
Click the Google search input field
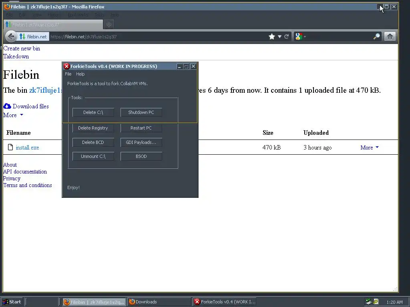click(340, 36)
